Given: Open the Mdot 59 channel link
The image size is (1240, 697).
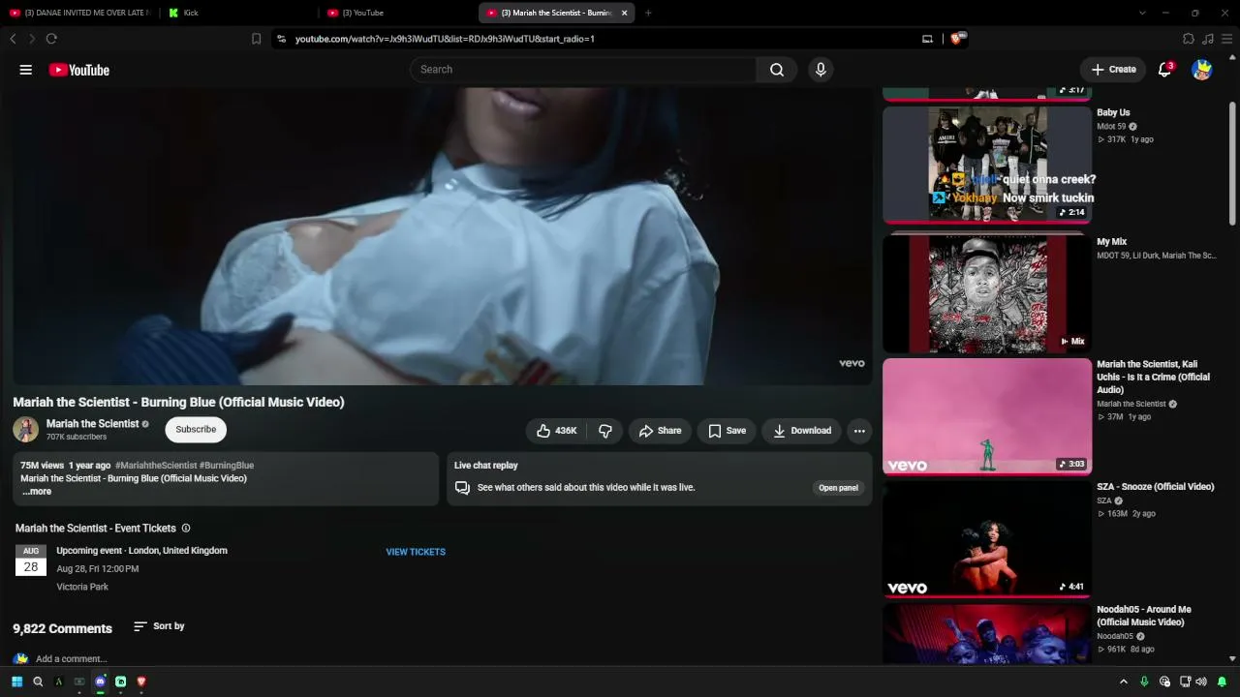Looking at the screenshot, I should click(1111, 127).
